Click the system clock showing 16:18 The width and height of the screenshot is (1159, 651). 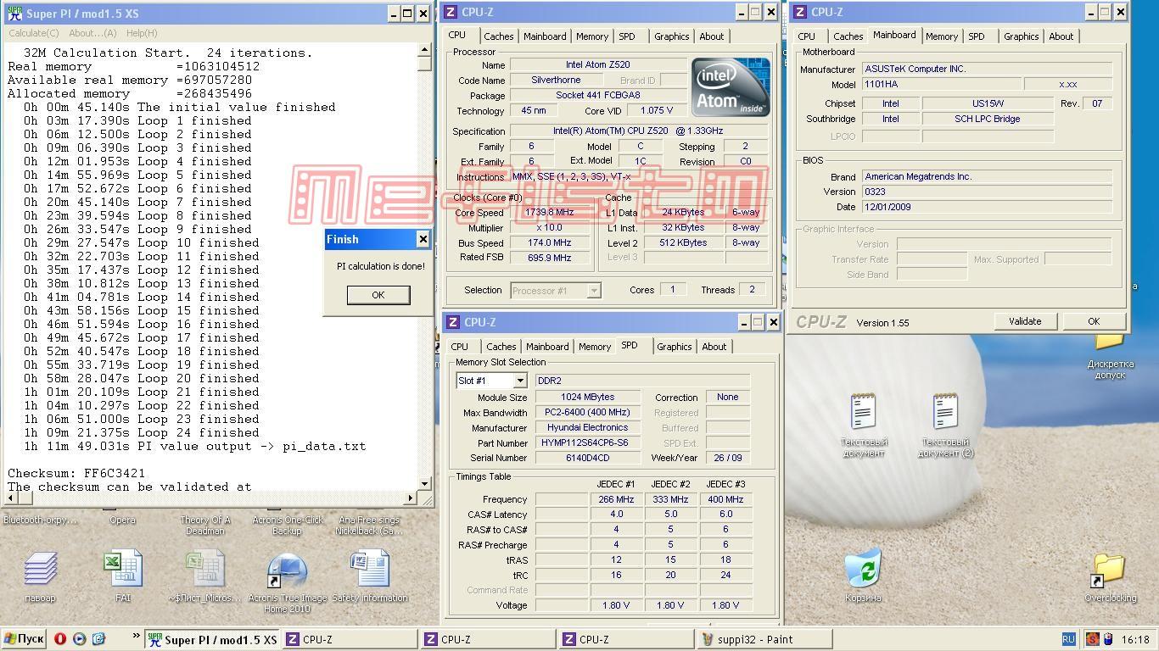1135,640
